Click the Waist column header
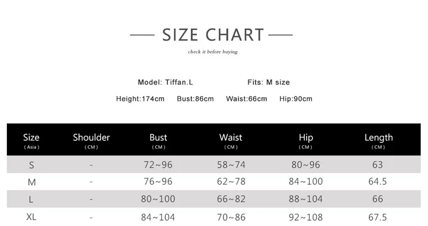The image size is (428, 226). [231, 140]
